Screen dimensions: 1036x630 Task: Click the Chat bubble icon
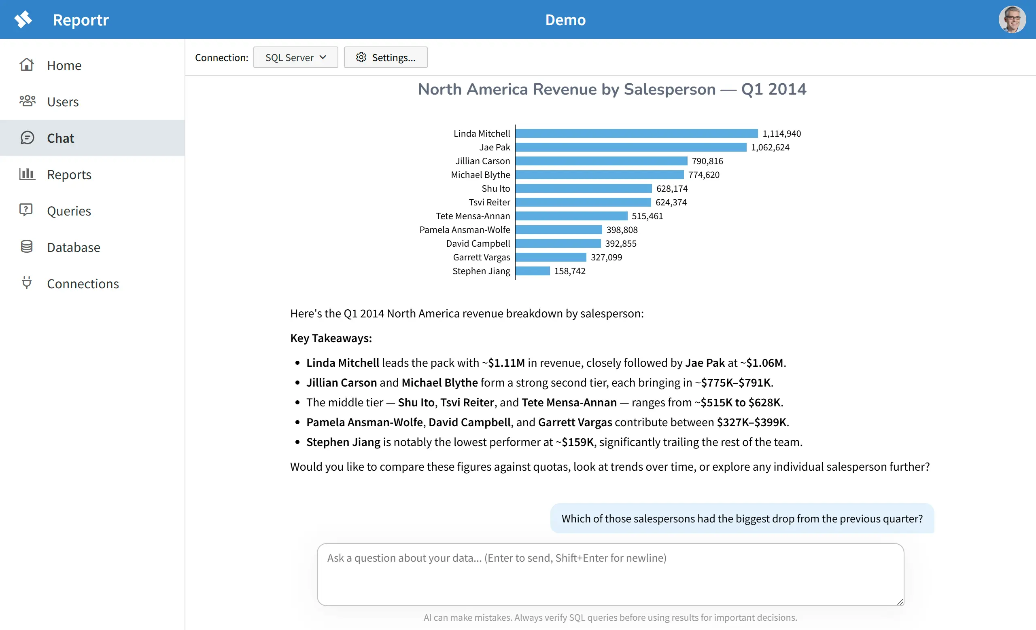(x=27, y=138)
